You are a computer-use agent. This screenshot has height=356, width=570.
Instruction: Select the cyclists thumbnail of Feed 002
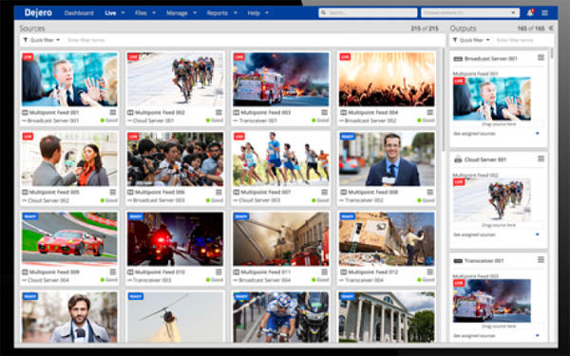[175, 80]
